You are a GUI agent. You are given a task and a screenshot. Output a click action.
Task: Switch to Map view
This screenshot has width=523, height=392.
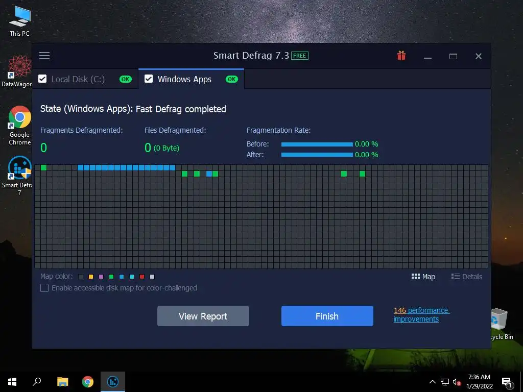pyautogui.click(x=423, y=277)
